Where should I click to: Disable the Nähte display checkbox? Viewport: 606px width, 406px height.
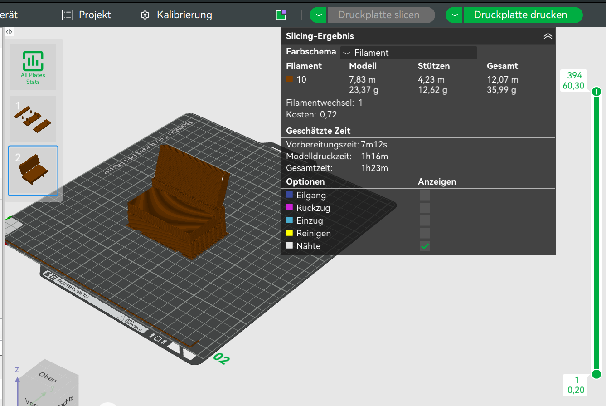pyautogui.click(x=425, y=246)
